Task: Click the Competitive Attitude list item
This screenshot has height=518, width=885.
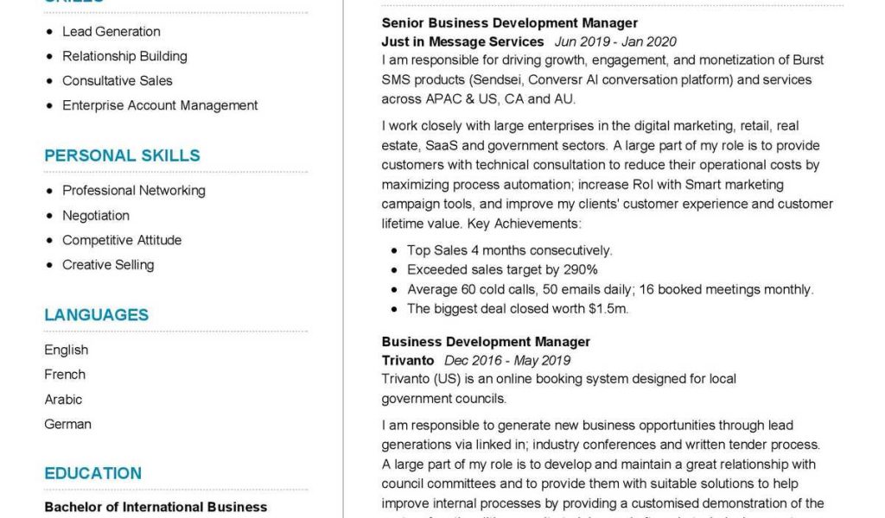Action: tap(121, 240)
